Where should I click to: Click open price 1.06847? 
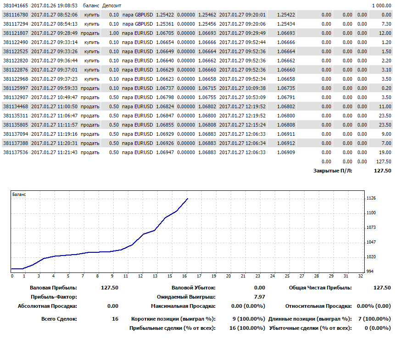pos(165,116)
